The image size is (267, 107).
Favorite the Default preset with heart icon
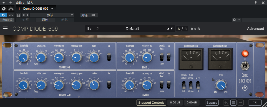[97, 29]
